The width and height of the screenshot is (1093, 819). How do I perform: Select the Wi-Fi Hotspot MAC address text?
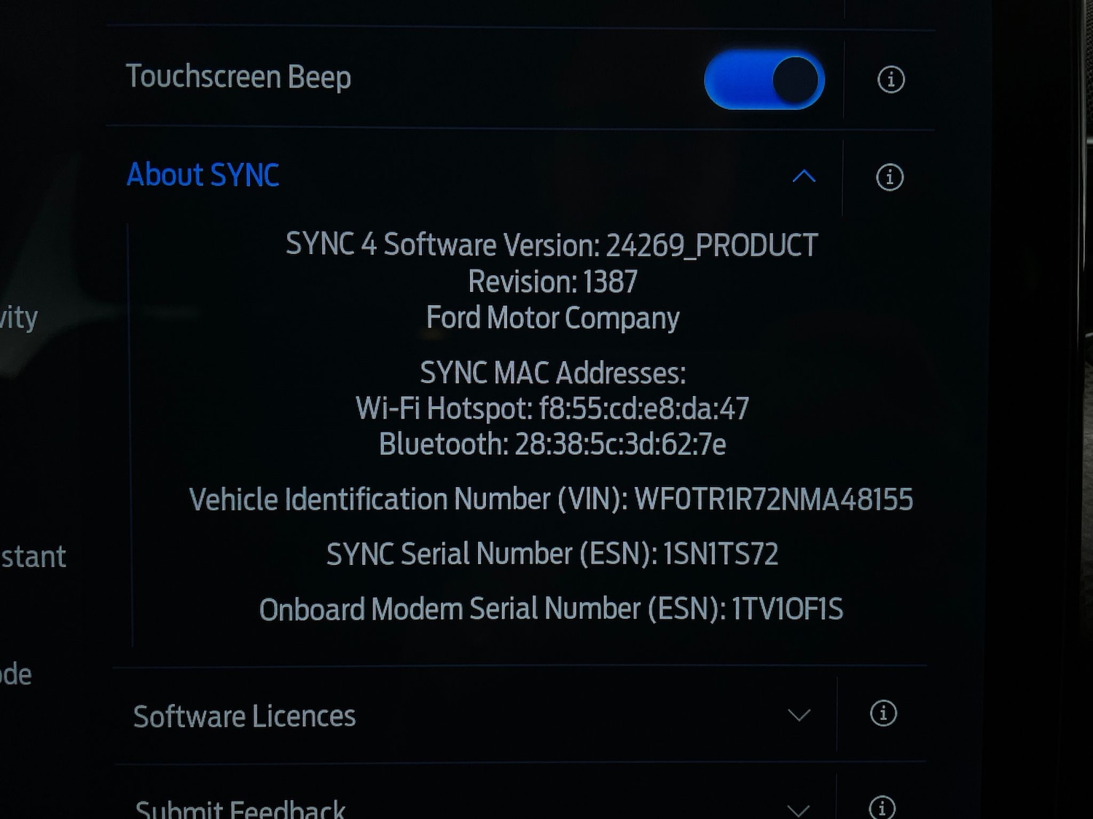click(552, 409)
